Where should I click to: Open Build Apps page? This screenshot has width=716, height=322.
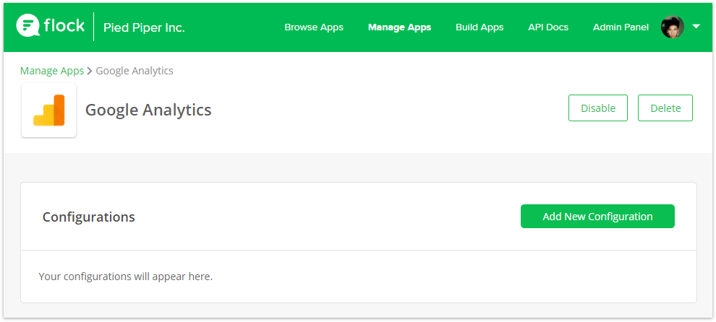click(x=480, y=27)
